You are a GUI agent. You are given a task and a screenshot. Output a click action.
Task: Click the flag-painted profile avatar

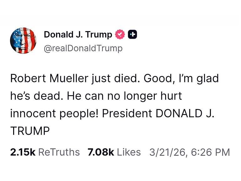pos(23,40)
